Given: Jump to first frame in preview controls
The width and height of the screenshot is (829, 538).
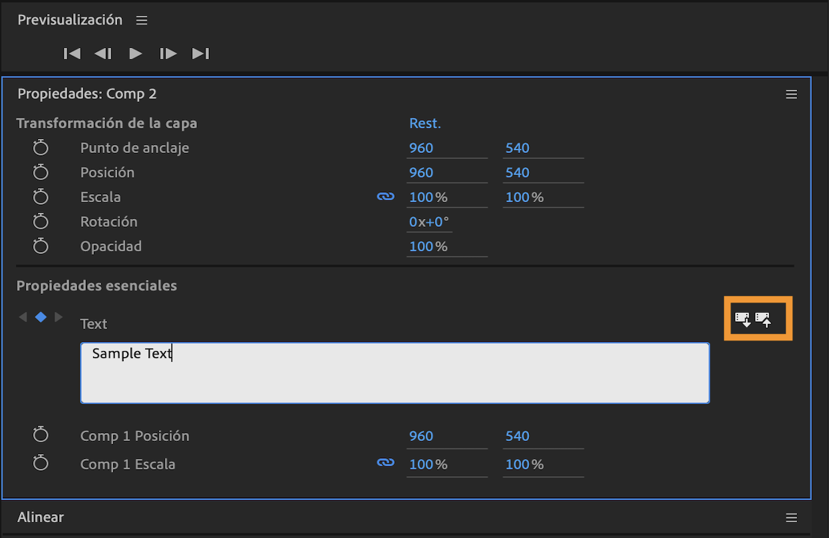Looking at the screenshot, I should (x=72, y=53).
